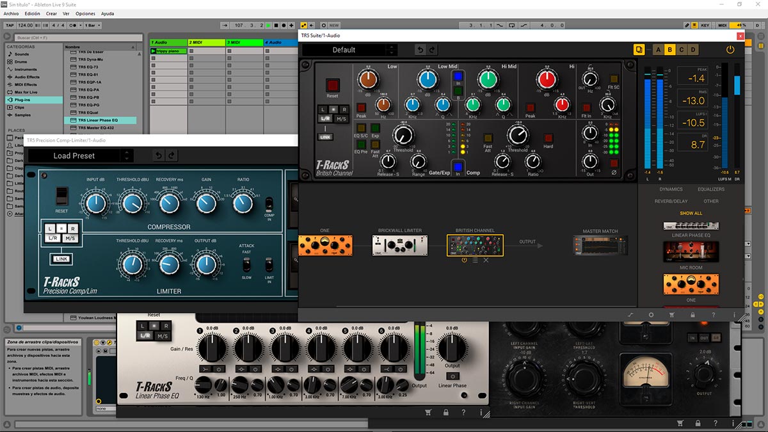Click the Record button in Ableton transport

pos(283,25)
